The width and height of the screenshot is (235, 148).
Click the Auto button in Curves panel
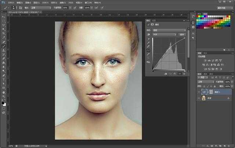pos(182,34)
